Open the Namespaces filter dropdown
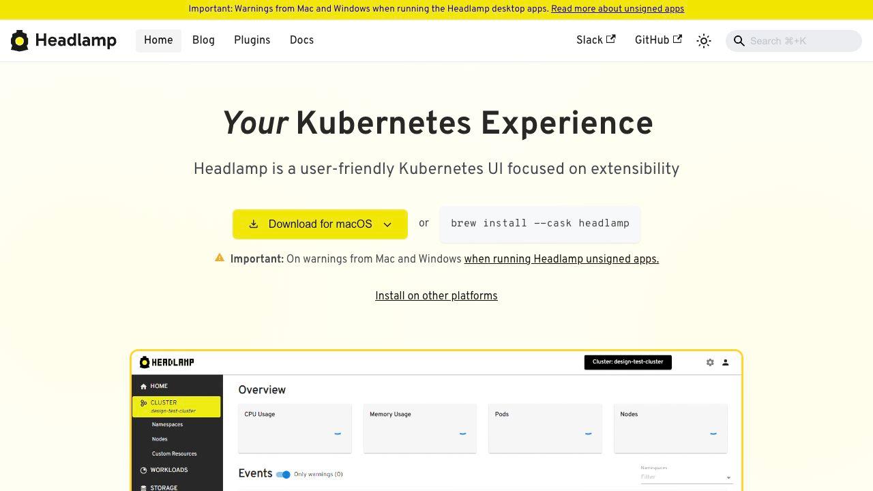The height and width of the screenshot is (491, 873). (x=686, y=477)
